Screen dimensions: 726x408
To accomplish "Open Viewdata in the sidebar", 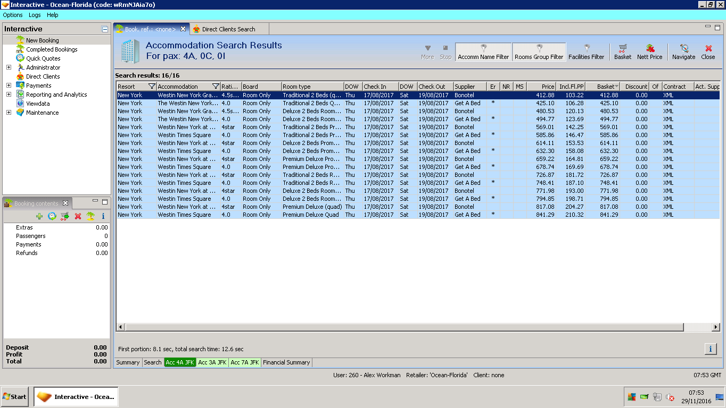I will point(38,104).
